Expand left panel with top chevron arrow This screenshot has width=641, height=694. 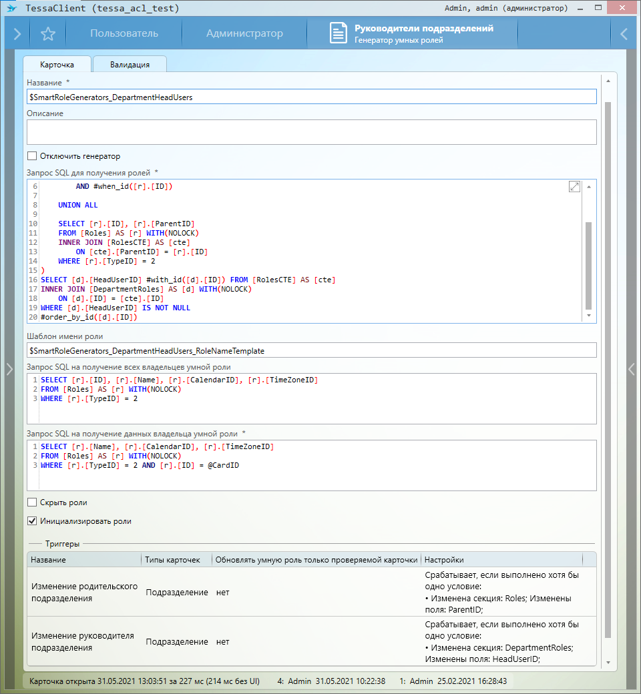pyautogui.click(x=17, y=34)
